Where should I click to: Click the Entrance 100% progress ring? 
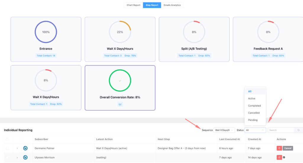(x=46, y=32)
